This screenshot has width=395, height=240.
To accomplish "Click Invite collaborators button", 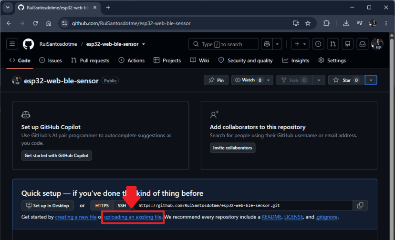I will 232,148.
